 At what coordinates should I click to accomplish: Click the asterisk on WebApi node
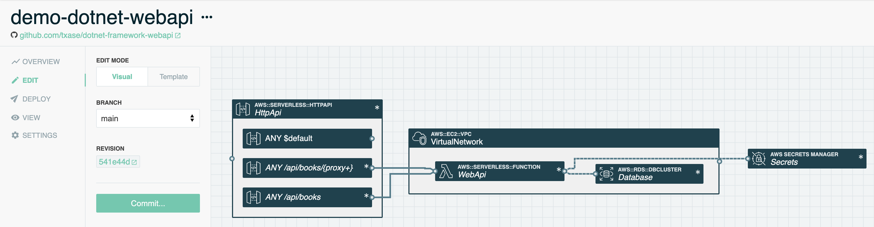click(558, 169)
